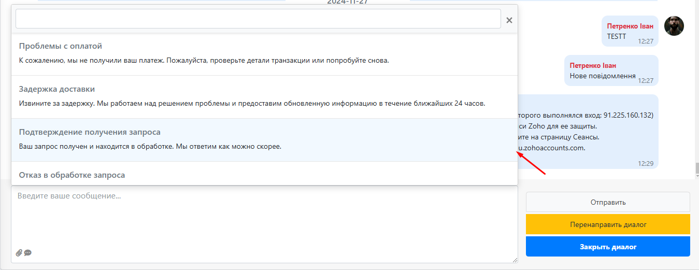
Task: Click delivery text 'Извините за задержку'
Action: click(x=56, y=103)
